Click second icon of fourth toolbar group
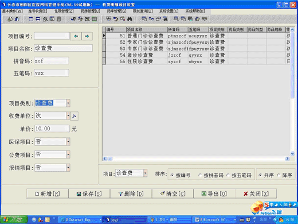Viewport: 298px width, 224px height. click(116, 19)
